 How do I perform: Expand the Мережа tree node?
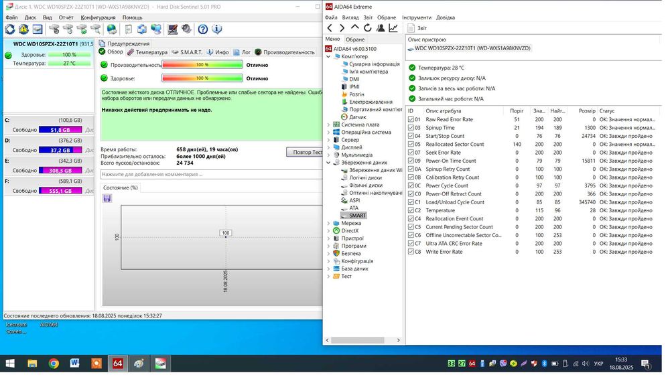coord(328,224)
